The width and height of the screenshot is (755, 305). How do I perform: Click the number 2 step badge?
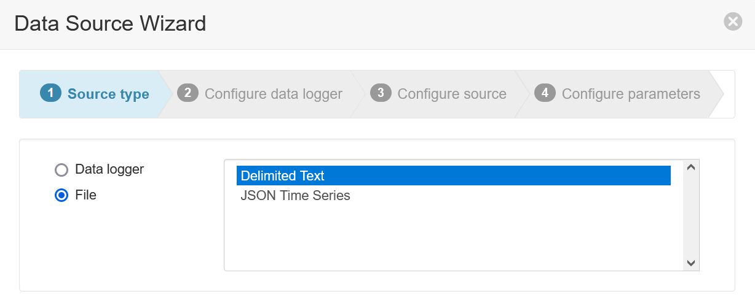pyautogui.click(x=188, y=93)
